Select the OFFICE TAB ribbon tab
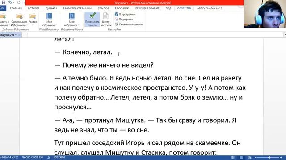The image size is (286, 160). (184, 8)
